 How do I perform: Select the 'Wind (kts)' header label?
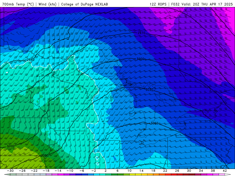click(x=47, y=4)
